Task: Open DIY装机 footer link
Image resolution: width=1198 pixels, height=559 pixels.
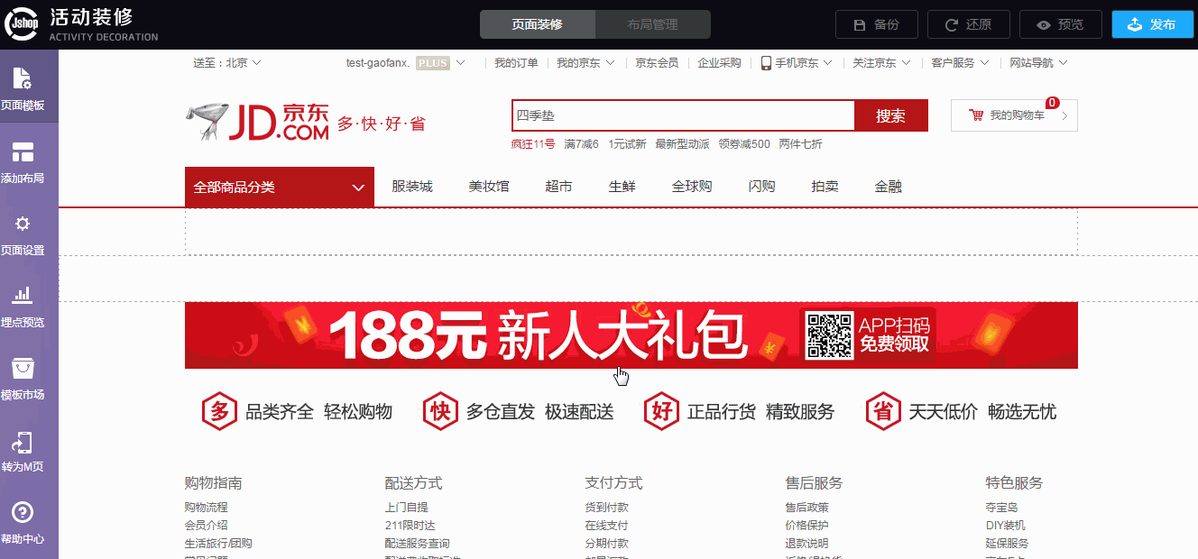Action: [1006, 526]
